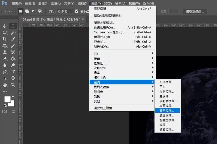This screenshot has height=144, width=217.
Task: Toggle Quick Mask mode
Action: click(x=5, y=112)
